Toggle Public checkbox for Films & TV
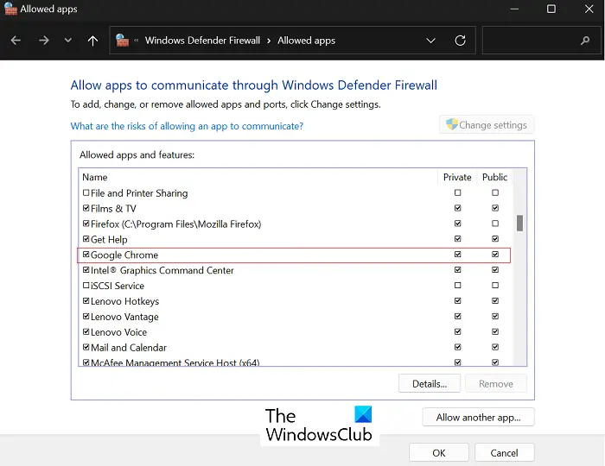 coord(495,208)
